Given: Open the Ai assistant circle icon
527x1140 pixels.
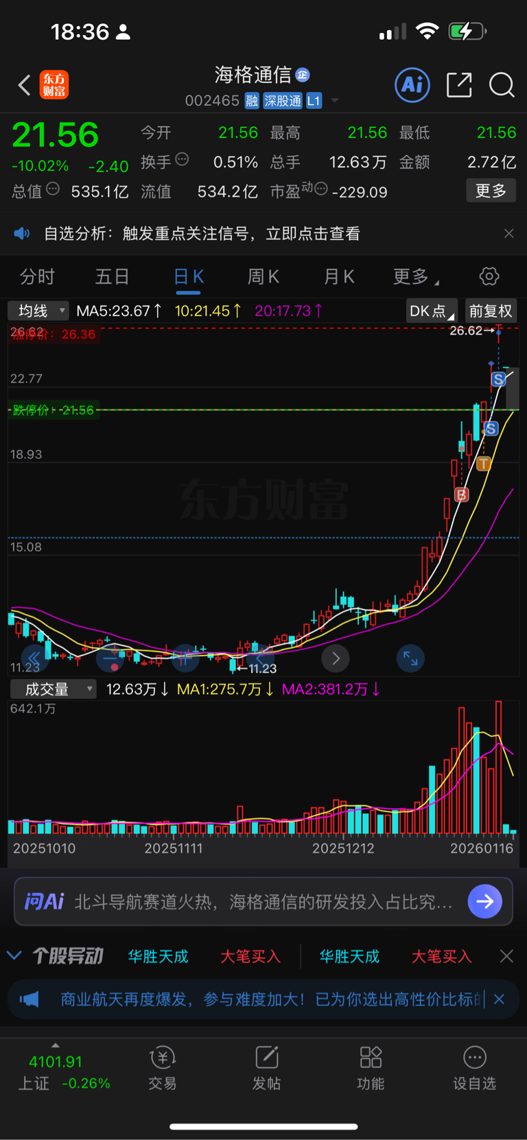Looking at the screenshot, I should tap(412, 85).
